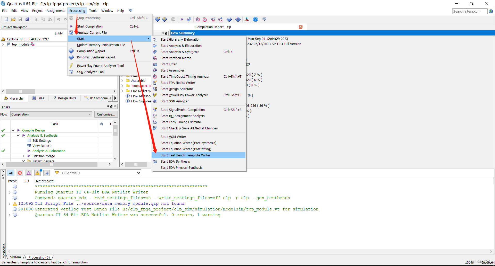Open the message Search filter dropdown
This screenshot has height=266, width=495.
point(138,173)
